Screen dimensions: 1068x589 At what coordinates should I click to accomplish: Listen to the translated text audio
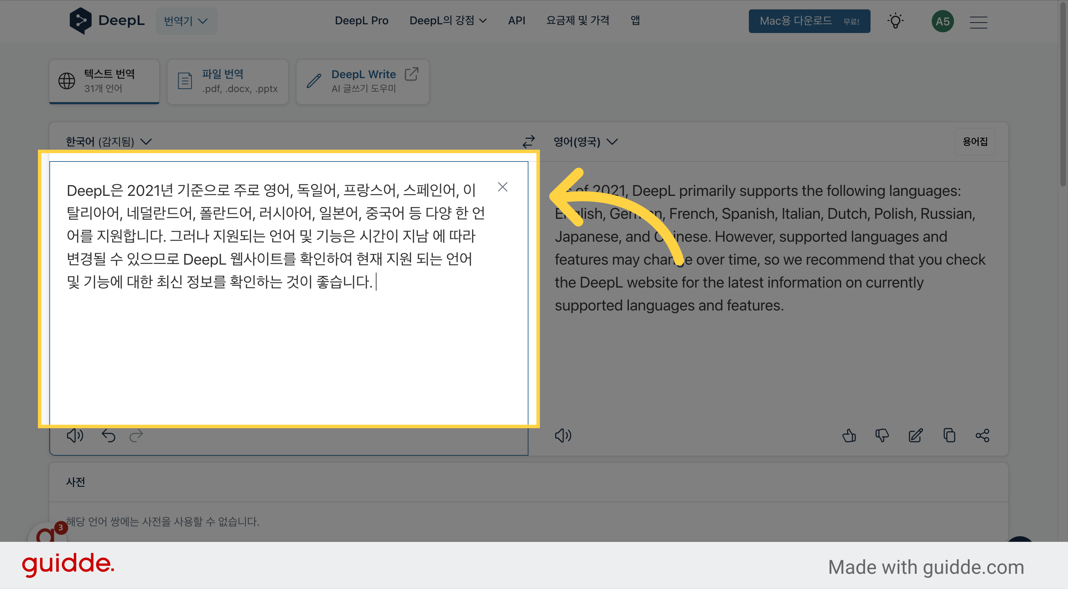[563, 436]
